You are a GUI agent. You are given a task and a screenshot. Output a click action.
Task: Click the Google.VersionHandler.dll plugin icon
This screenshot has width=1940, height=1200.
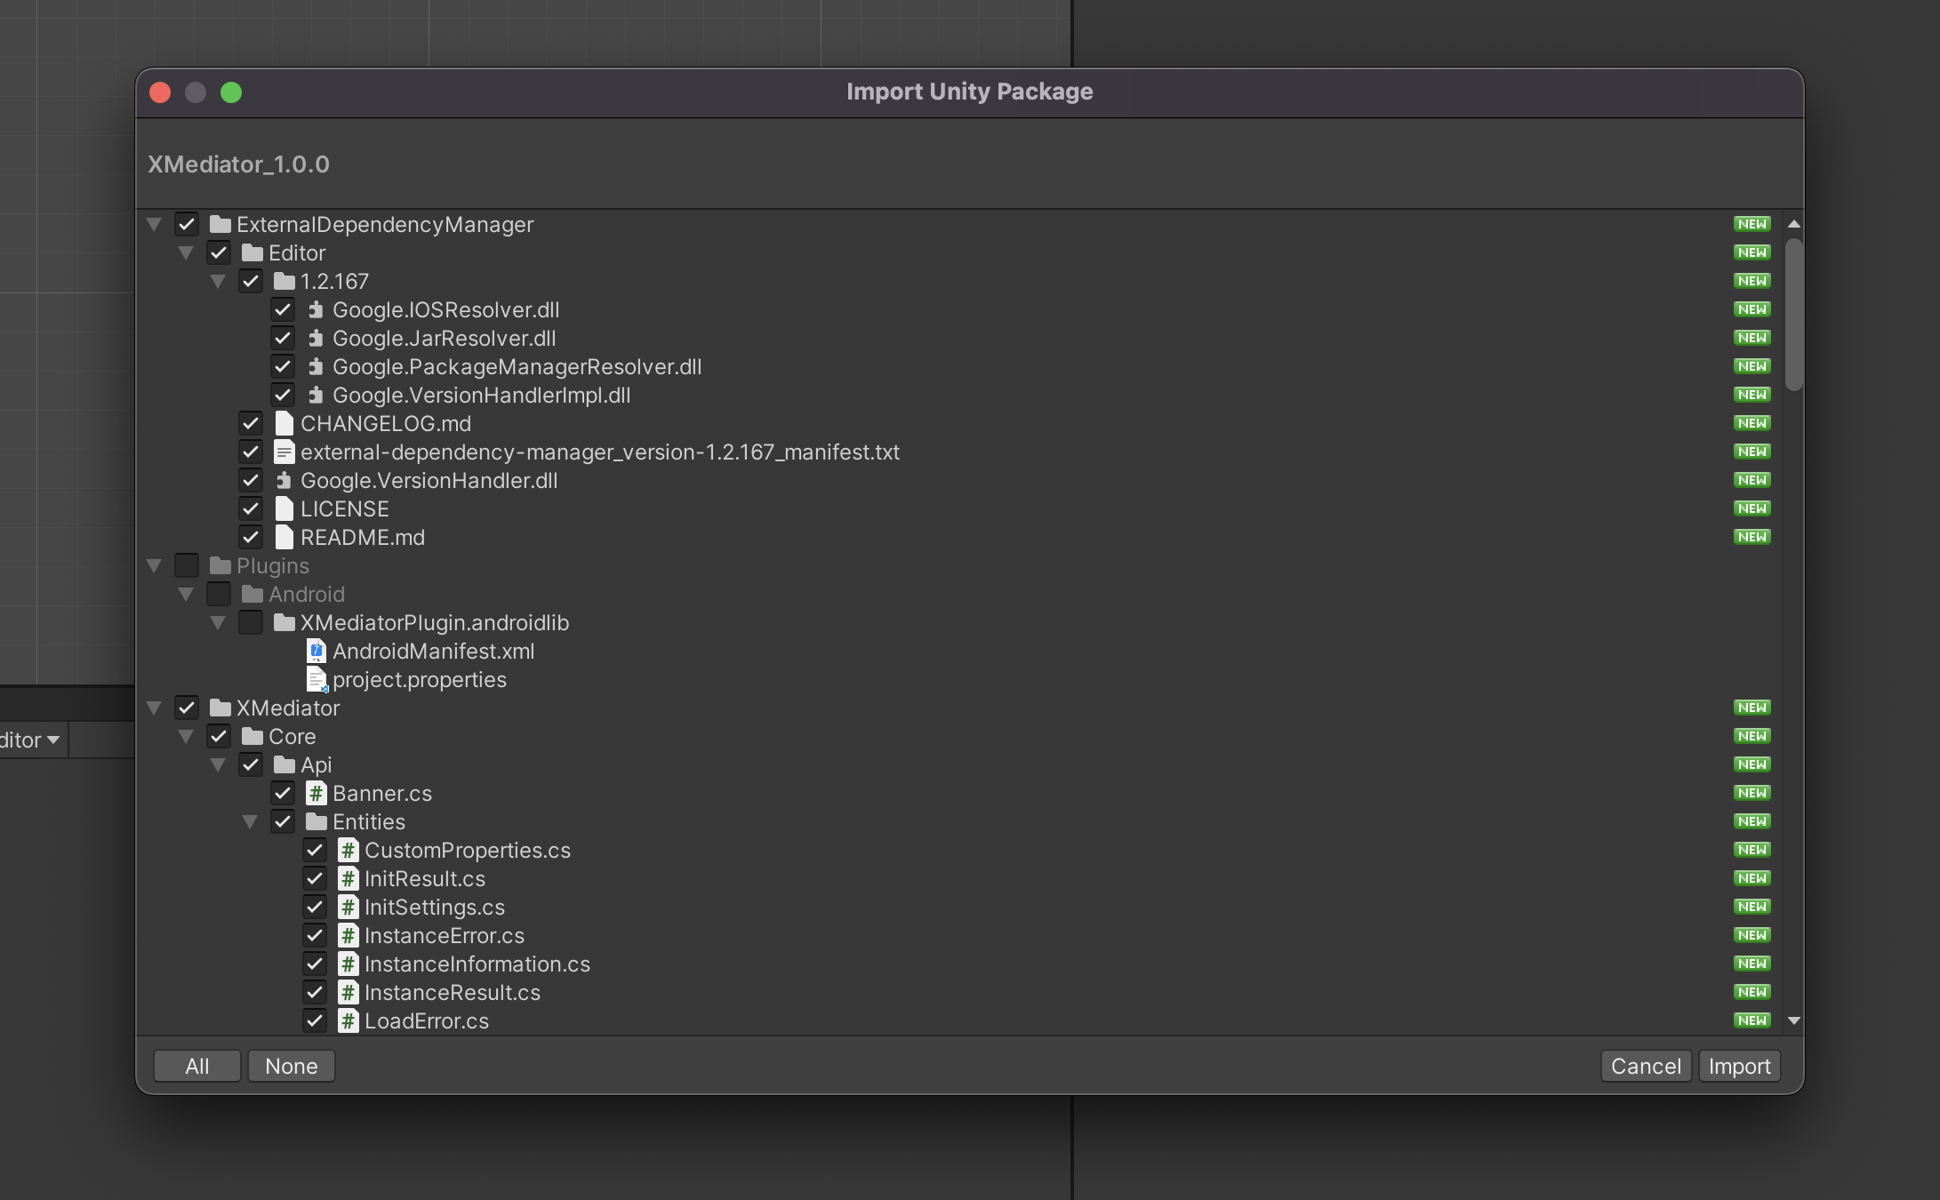[x=284, y=481]
